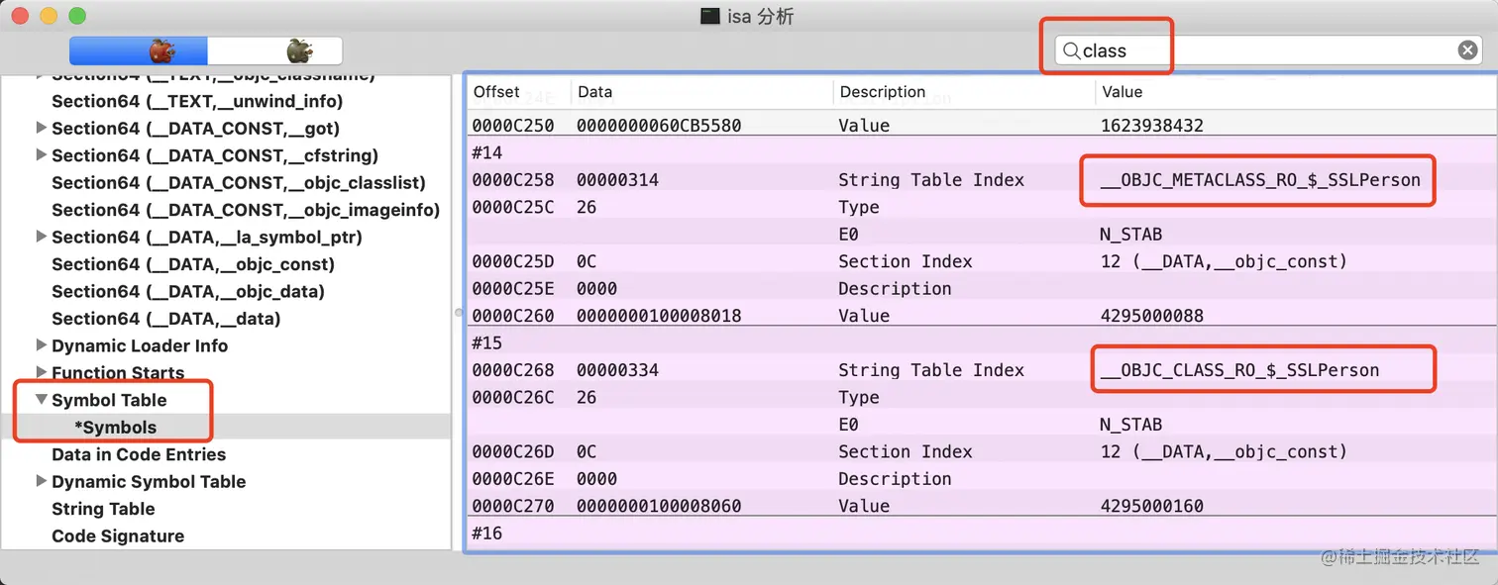
Task: Click the Data column header
Action: click(x=701, y=92)
